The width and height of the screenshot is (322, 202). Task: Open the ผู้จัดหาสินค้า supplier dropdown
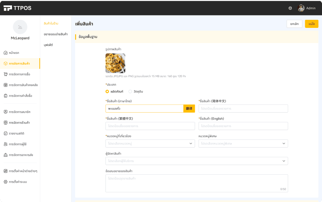[197, 161]
